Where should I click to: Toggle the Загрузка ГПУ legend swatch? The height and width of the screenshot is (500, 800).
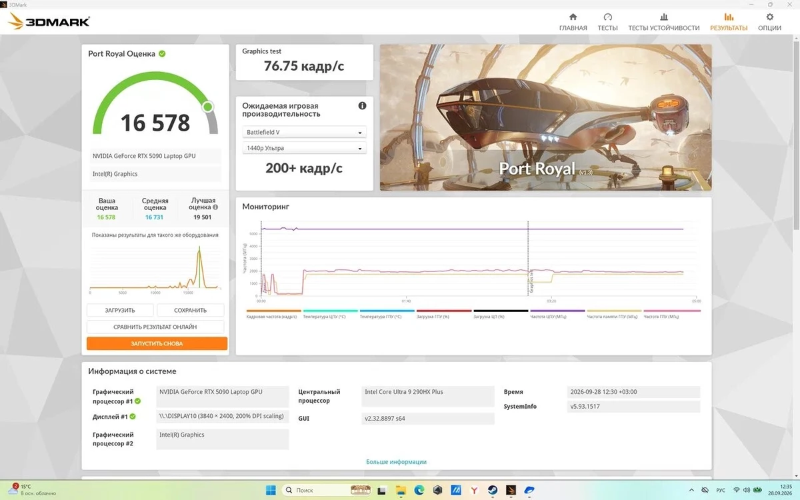(x=443, y=311)
